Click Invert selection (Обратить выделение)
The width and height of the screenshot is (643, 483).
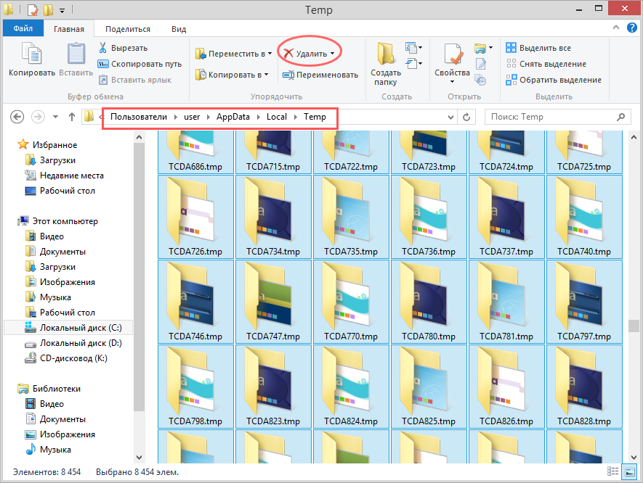pos(554,80)
